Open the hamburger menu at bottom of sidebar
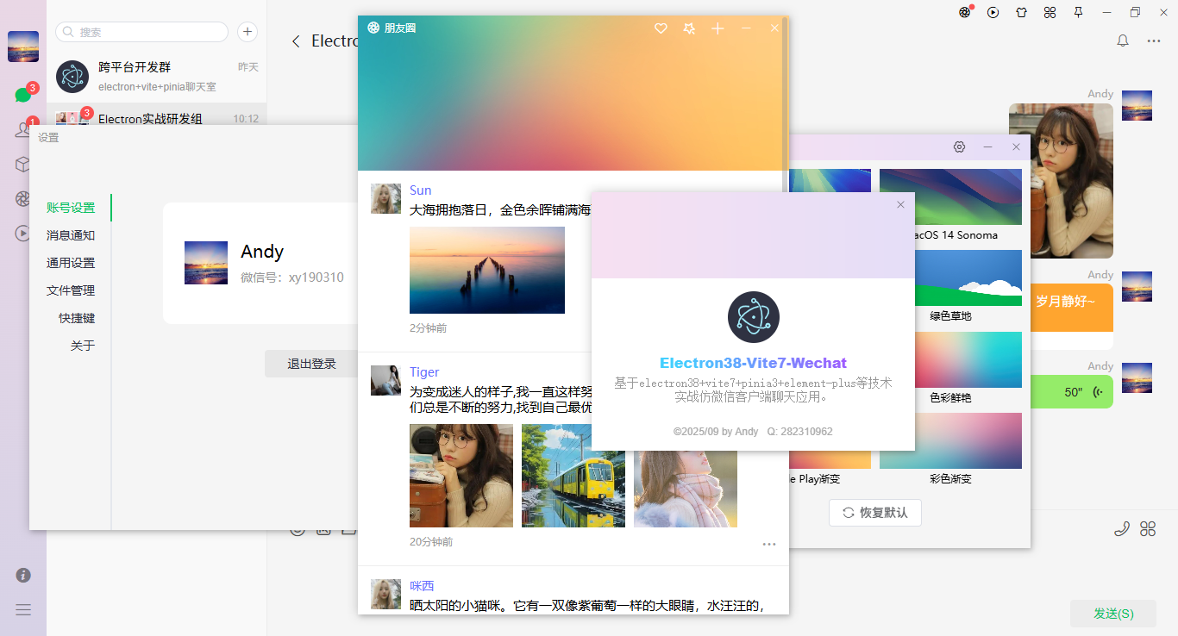This screenshot has height=636, width=1178. pyautogui.click(x=22, y=609)
